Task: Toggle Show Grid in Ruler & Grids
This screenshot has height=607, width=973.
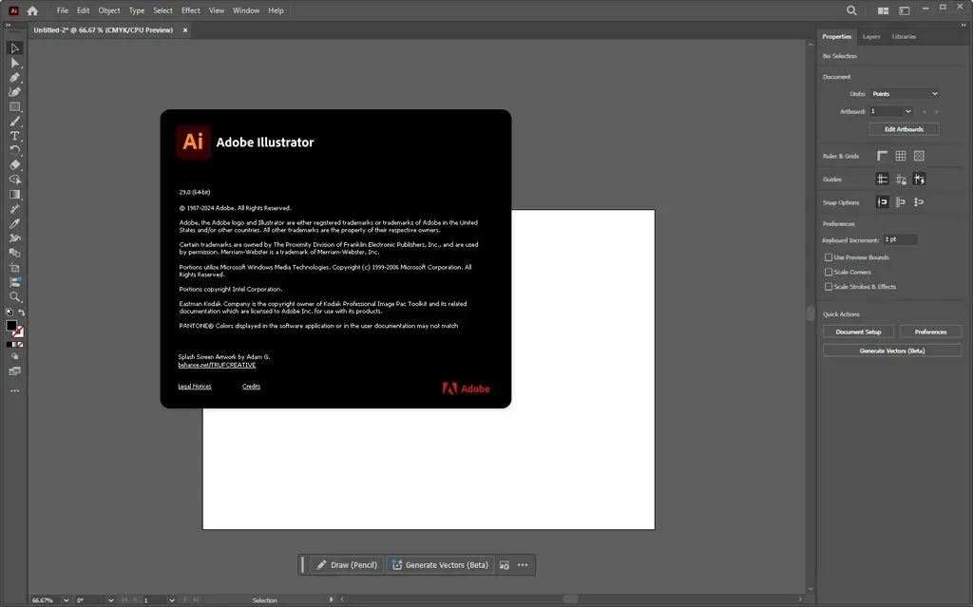Action: point(901,156)
